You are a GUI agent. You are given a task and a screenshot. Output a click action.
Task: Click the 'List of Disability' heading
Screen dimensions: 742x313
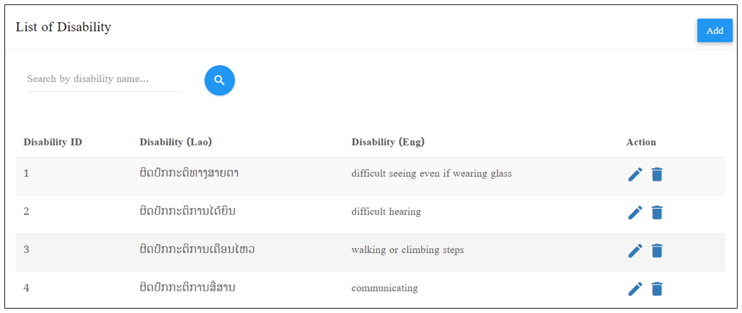63,27
